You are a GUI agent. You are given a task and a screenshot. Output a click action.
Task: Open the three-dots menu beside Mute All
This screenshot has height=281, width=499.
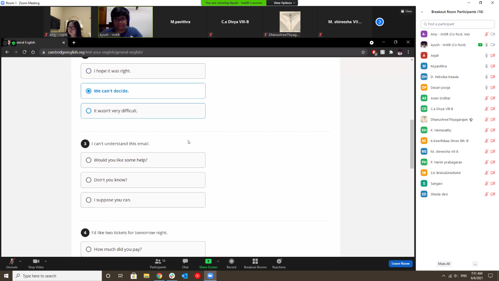[475, 264]
